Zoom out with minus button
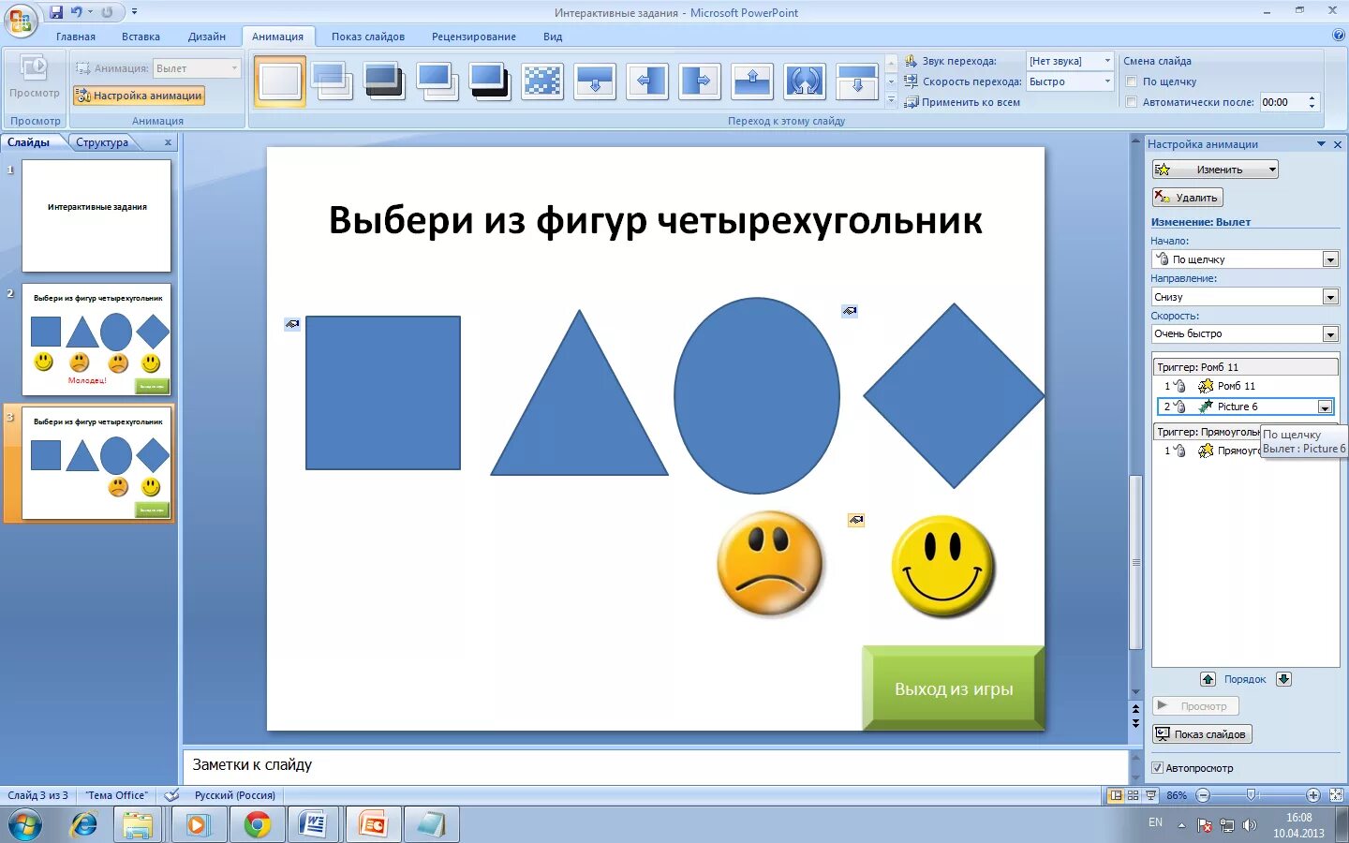Viewport: 1349px width, 843px height. click(1203, 795)
